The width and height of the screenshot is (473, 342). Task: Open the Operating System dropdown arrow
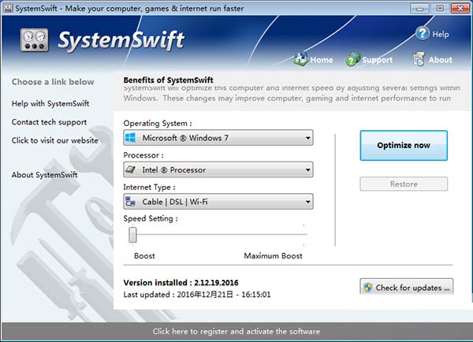(307, 138)
